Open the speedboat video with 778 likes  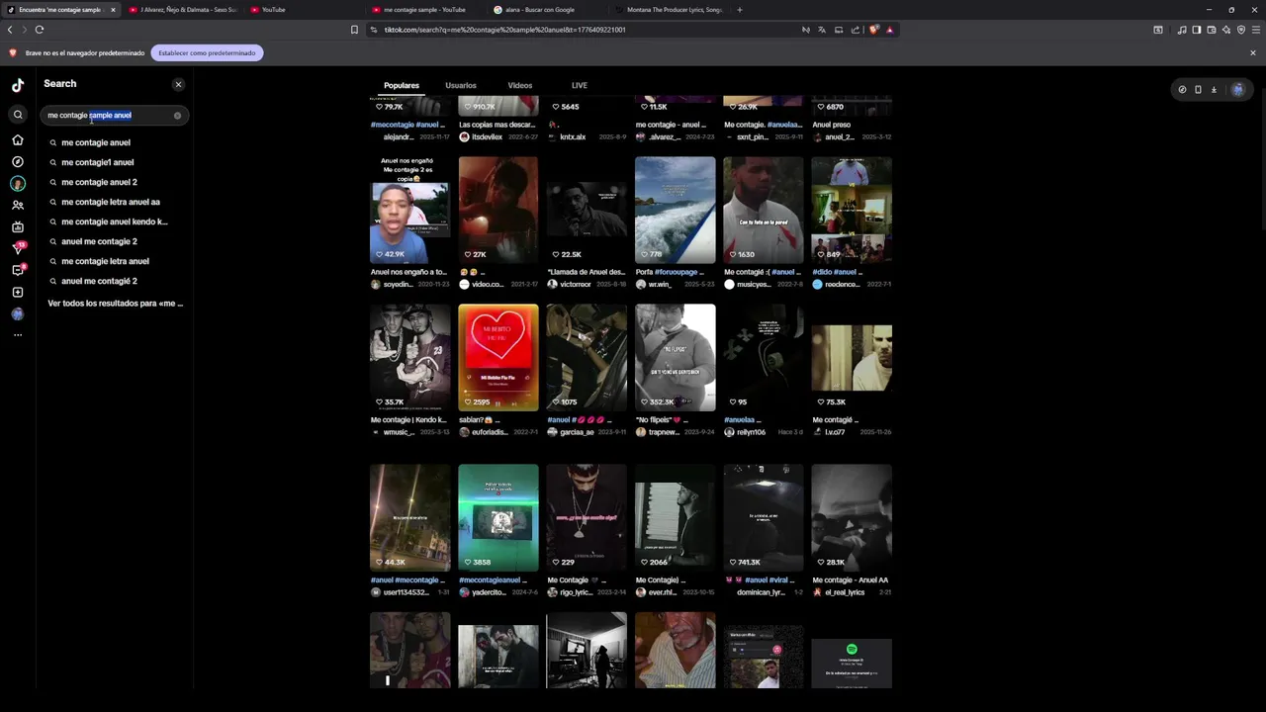point(675,210)
